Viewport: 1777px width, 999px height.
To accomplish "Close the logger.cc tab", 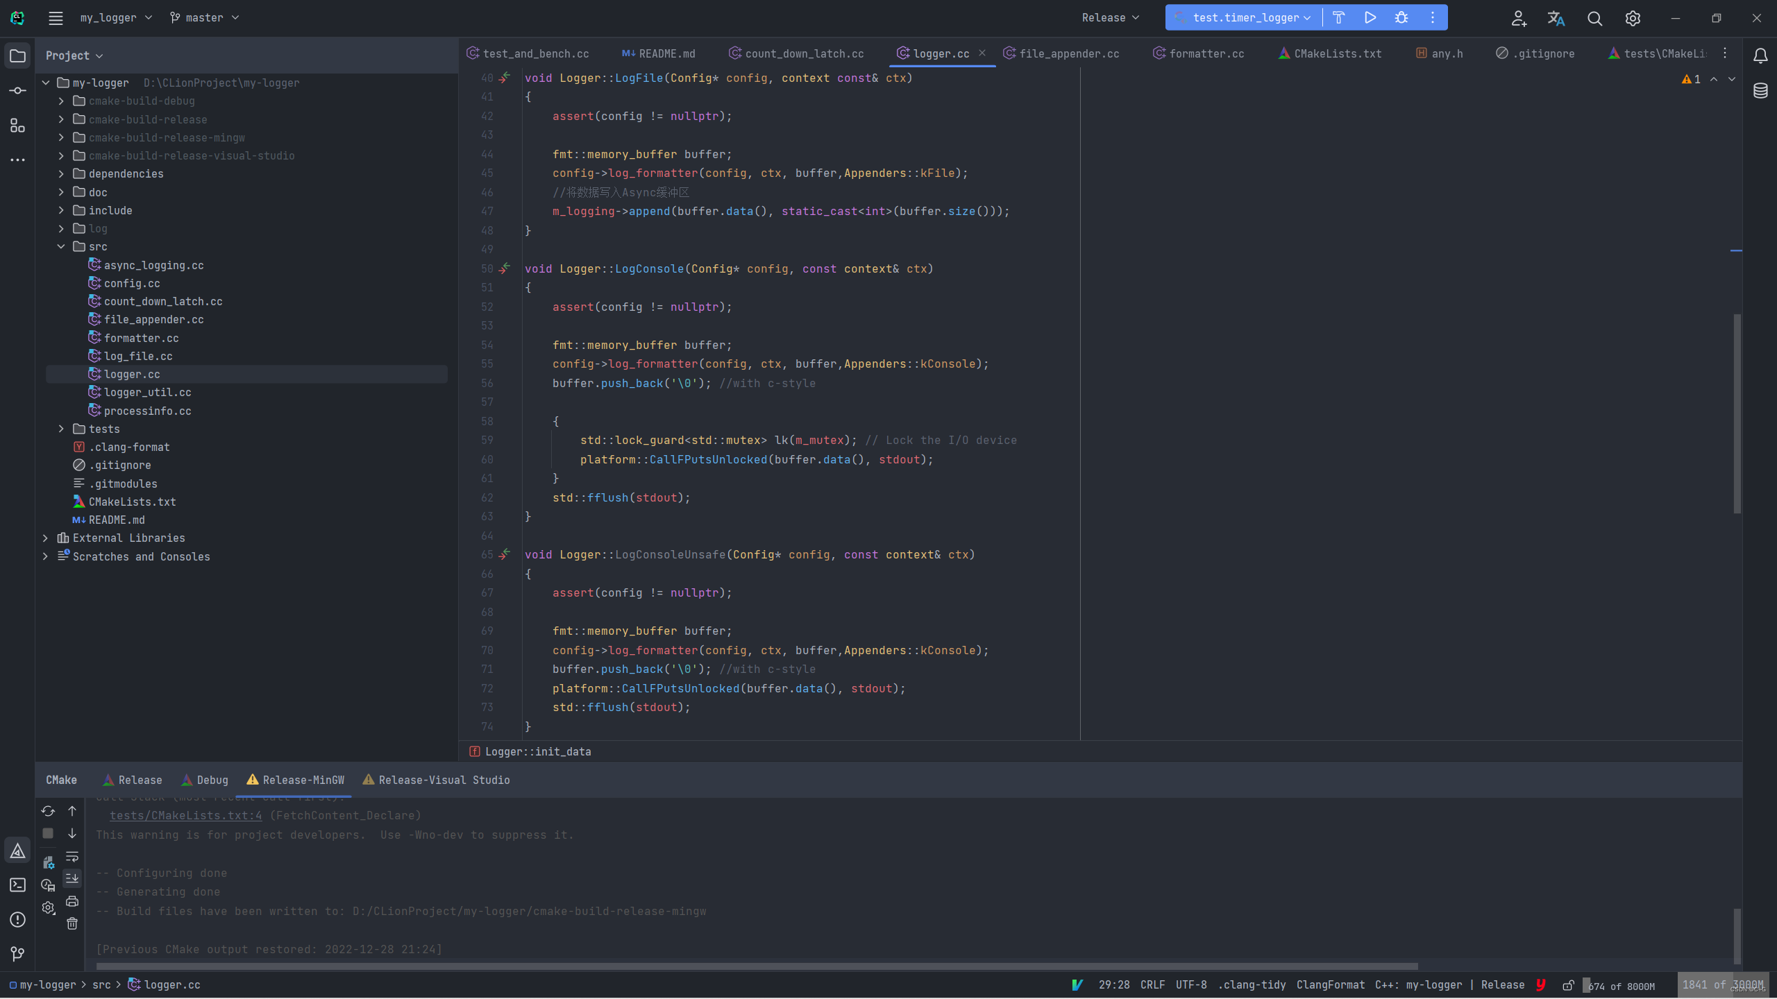I will point(982,53).
